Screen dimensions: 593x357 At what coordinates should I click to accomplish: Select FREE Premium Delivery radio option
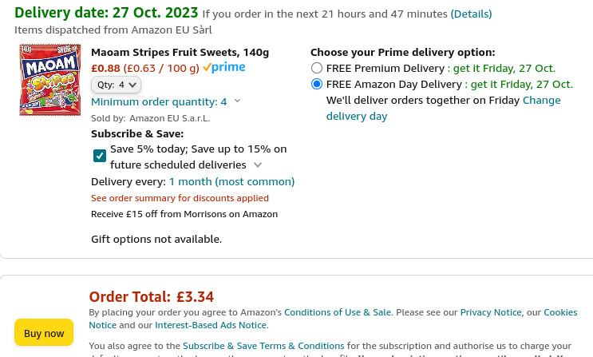tap(317, 68)
